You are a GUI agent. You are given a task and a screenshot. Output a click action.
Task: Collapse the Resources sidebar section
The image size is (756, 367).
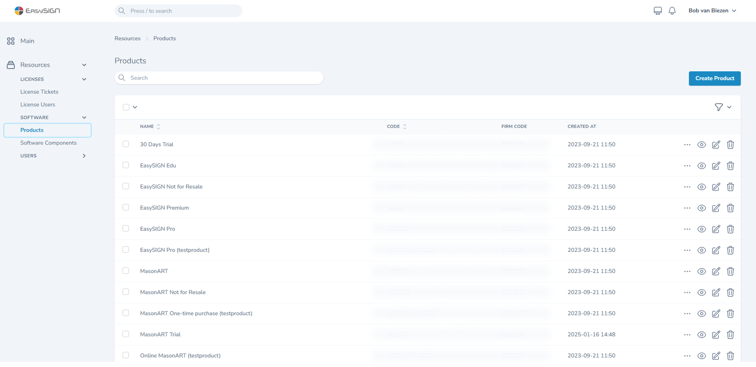(84, 65)
